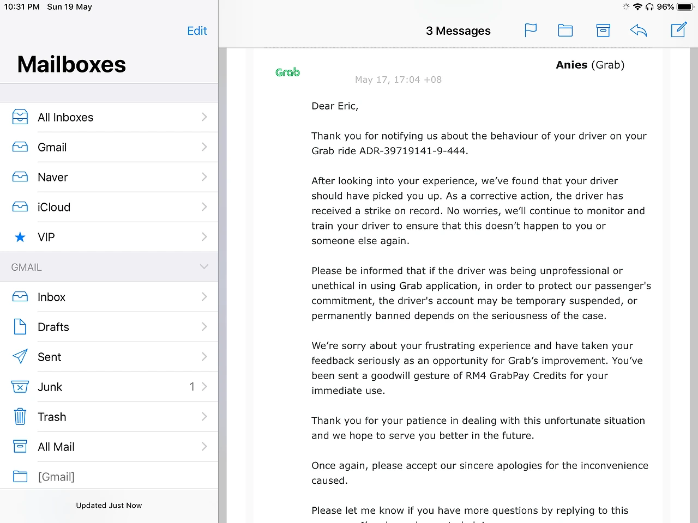The width and height of the screenshot is (698, 523).
Task: Click the VIP star icon
Action: pyautogui.click(x=20, y=237)
